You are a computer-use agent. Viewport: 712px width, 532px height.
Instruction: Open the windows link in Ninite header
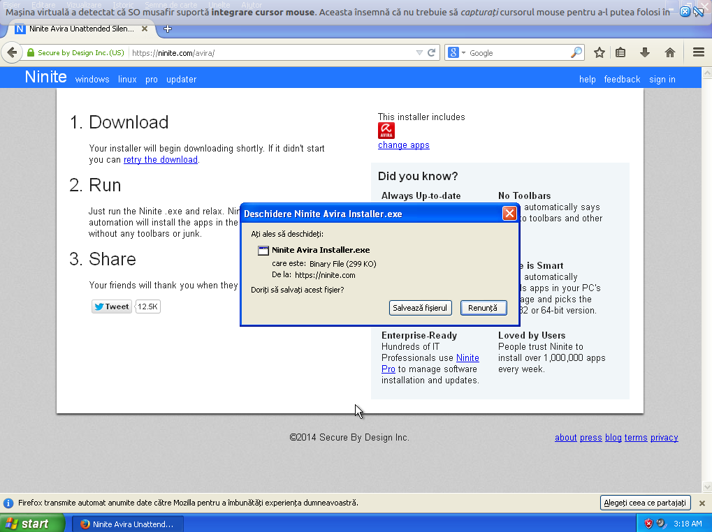click(x=92, y=80)
